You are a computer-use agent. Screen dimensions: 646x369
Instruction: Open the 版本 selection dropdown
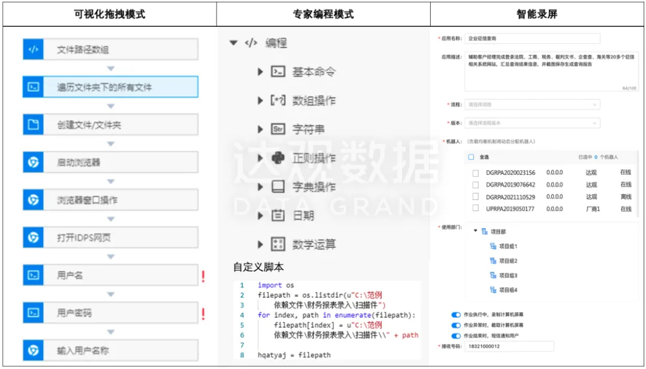pos(532,123)
